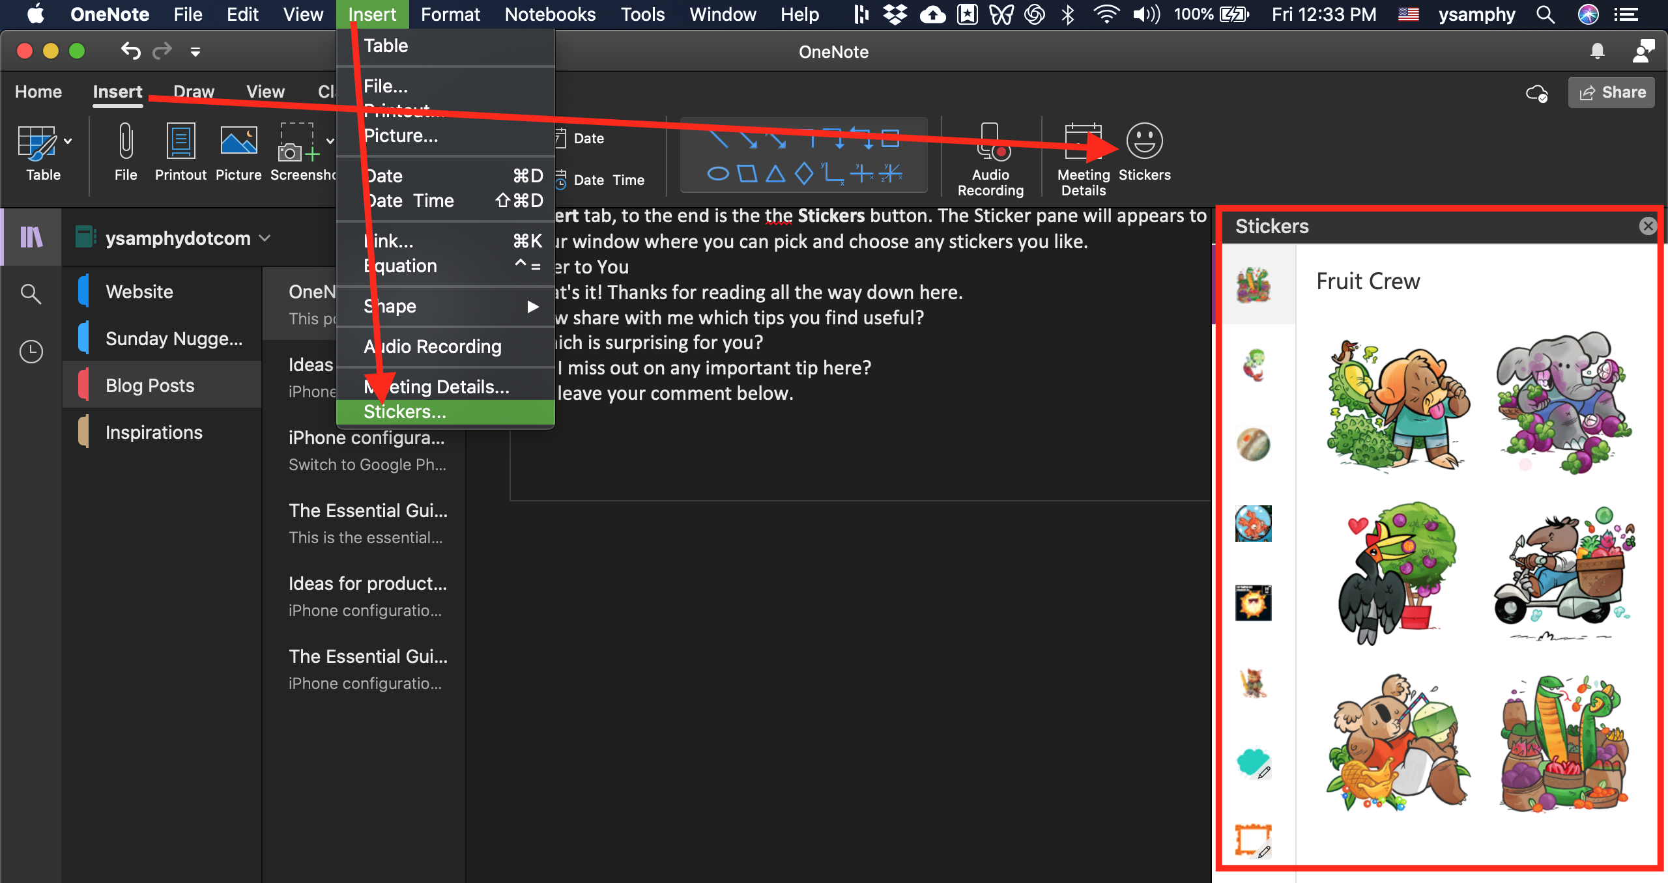Image resolution: width=1668 pixels, height=883 pixels.
Task: Expand the Screenshot dropdown arrow
Action: (x=330, y=141)
